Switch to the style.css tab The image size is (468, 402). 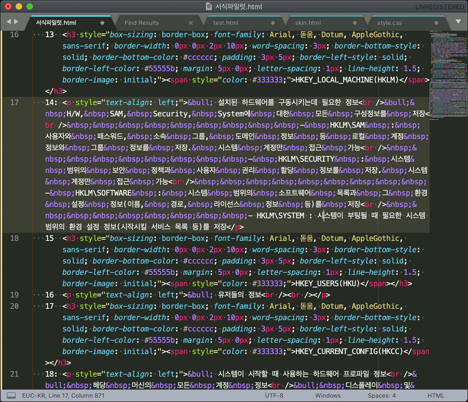coord(389,23)
